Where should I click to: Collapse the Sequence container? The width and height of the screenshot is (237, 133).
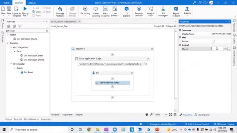tap(152, 49)
